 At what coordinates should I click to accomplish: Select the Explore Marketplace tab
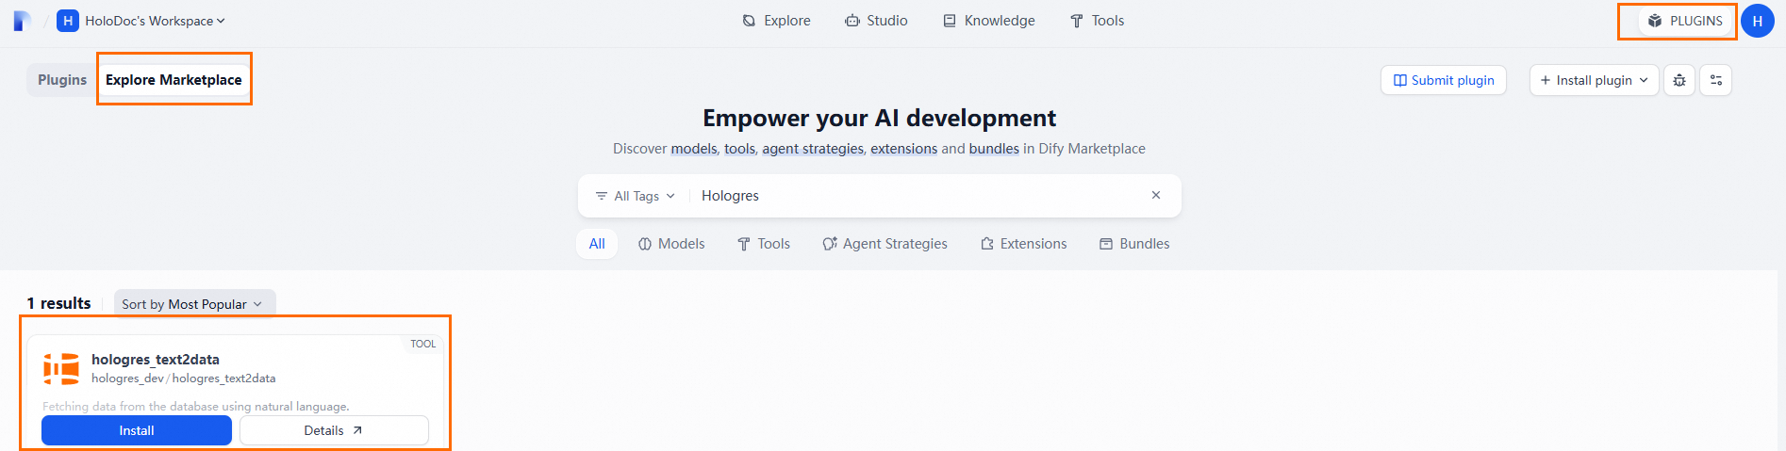tap(174, 80)
